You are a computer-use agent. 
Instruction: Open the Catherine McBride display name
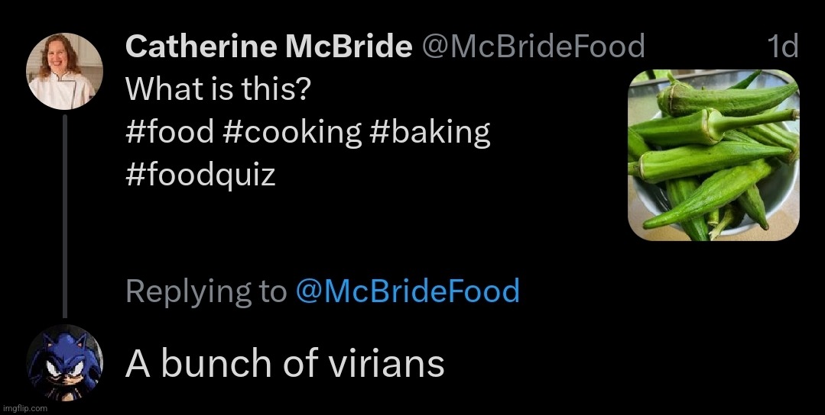(268, 47)
